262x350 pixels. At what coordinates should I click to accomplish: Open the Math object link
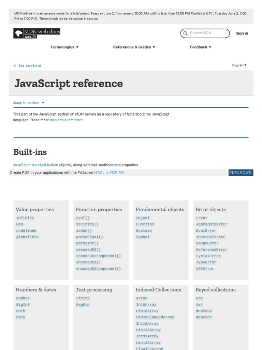click(x=20, y=311)
